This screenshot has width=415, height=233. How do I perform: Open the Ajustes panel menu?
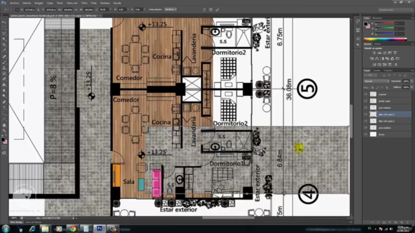coord(412,44)
